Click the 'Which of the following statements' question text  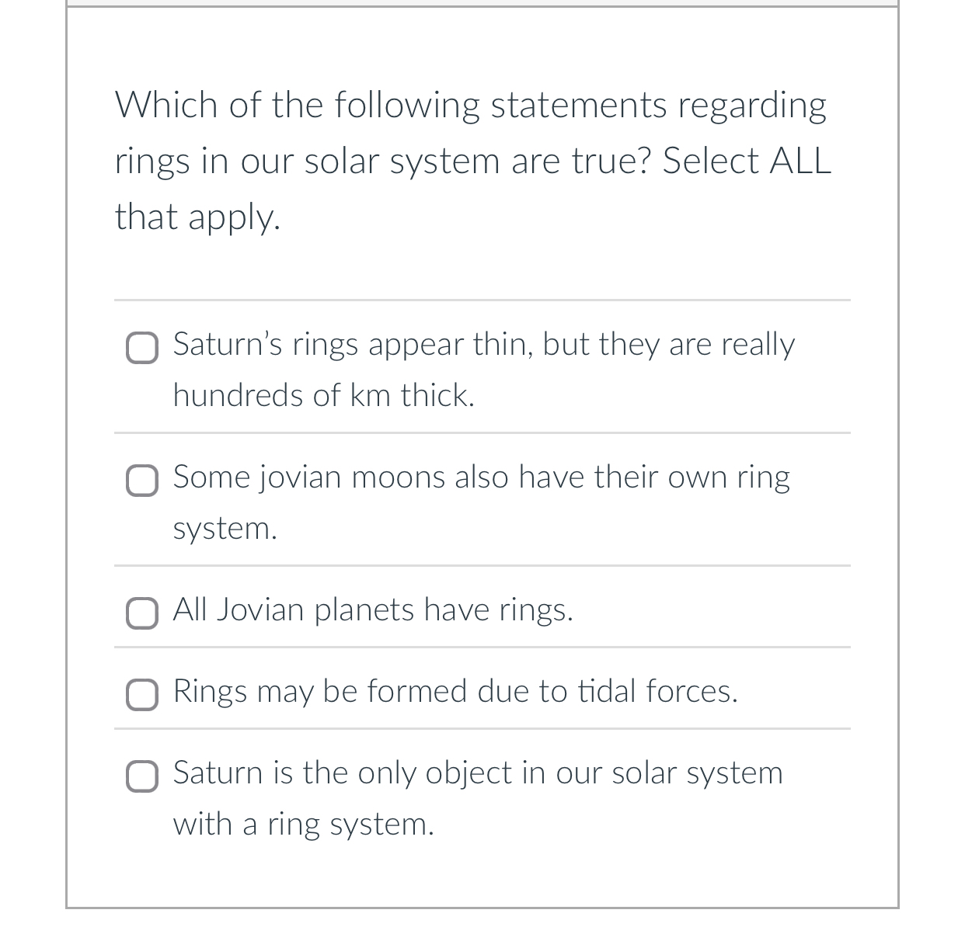pos(470,105)
